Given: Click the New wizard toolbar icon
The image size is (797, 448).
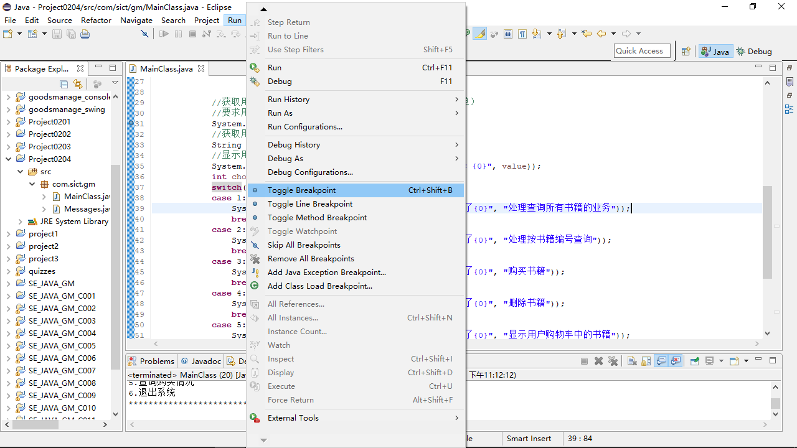Looking at the screenshot, I should (8, 34).
